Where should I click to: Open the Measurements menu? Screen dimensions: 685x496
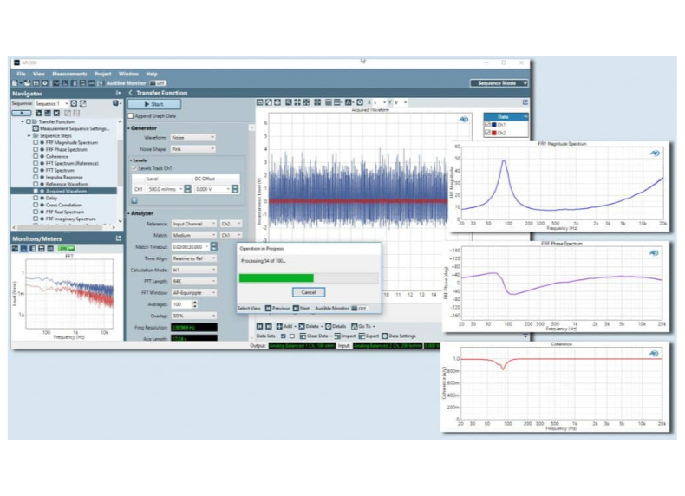pos(69,74)
